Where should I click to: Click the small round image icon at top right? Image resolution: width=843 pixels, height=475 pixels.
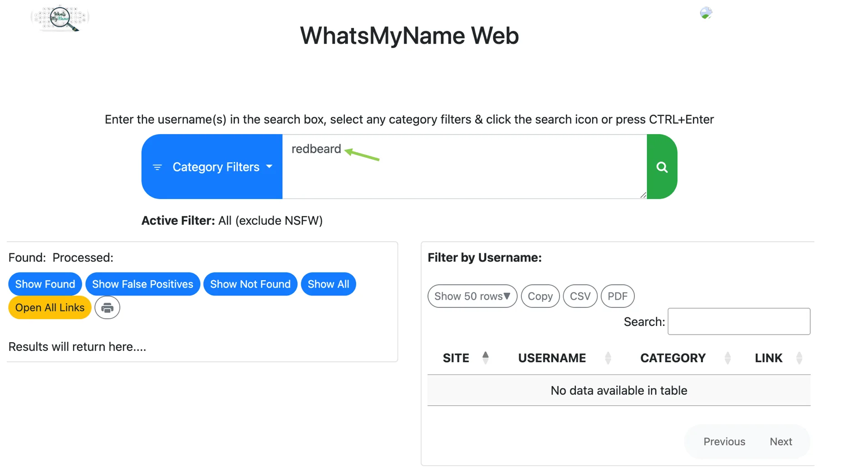click(x=706, y=13)
